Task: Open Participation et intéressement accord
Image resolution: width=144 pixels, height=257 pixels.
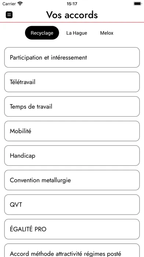Action: pyautogui.click(x=72, y=57)
